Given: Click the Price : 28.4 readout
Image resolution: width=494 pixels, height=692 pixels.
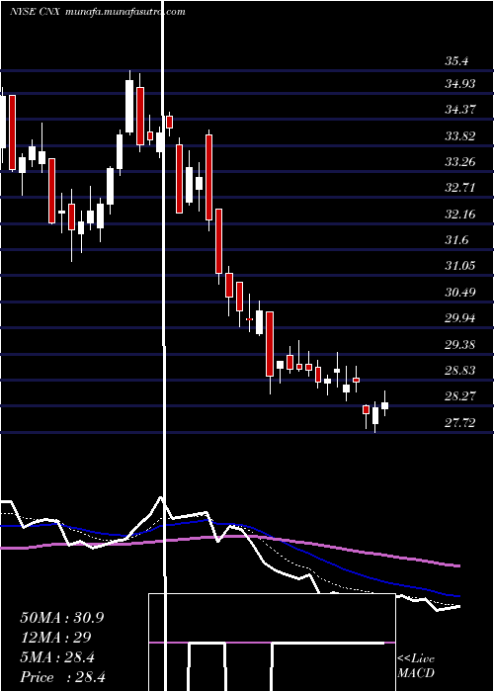Looking at the screenshot, I should (x=62, y=677).
